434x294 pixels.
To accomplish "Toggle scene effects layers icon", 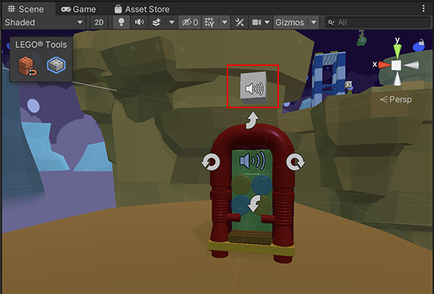I will 156,22.
